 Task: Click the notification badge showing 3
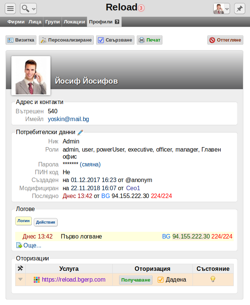pyautogui.click(x=141, y=8)
